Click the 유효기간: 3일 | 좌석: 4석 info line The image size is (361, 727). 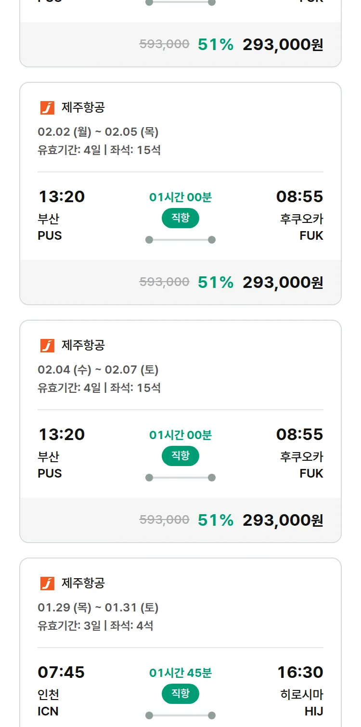95,626
